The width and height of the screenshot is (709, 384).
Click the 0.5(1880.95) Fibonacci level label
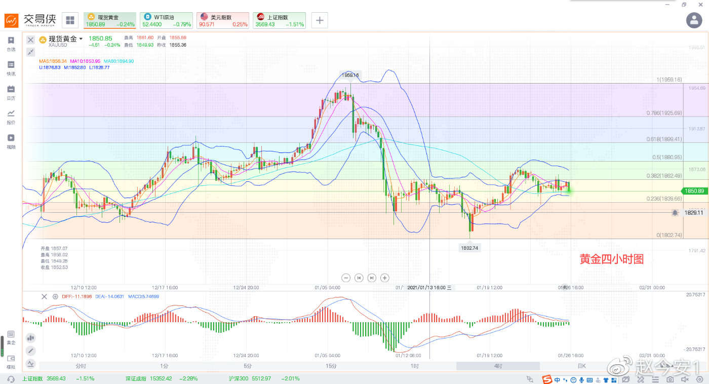pyautogui.click(x=666, y=157)
